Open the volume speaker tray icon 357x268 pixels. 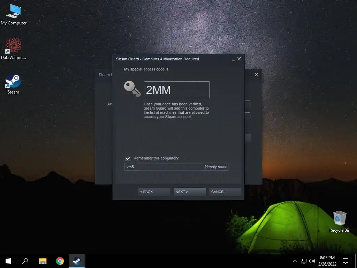coord(312,261)
